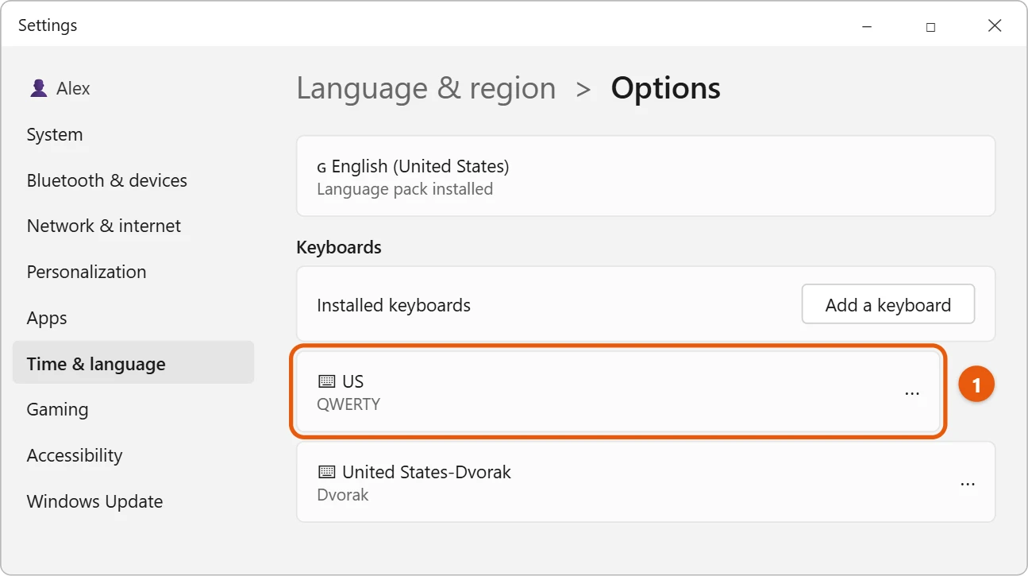Click the Language pack installed text

click(x=405, y=189)
